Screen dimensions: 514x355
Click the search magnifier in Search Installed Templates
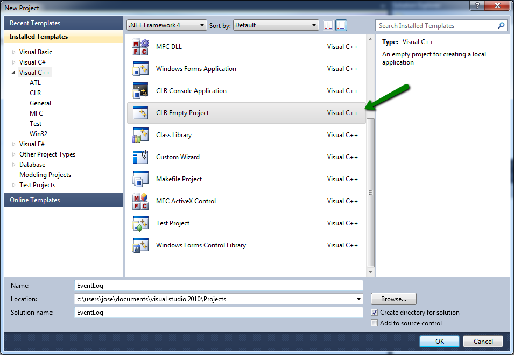[501, 25]
